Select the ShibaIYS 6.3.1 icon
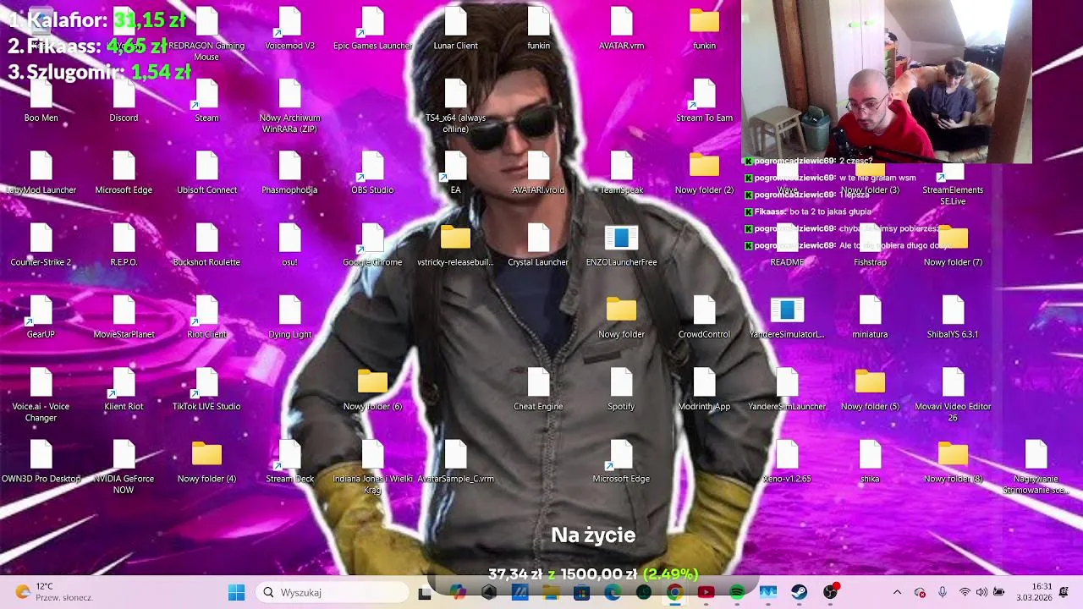This screenshot has height=609, width=1083. pos(953,316)
